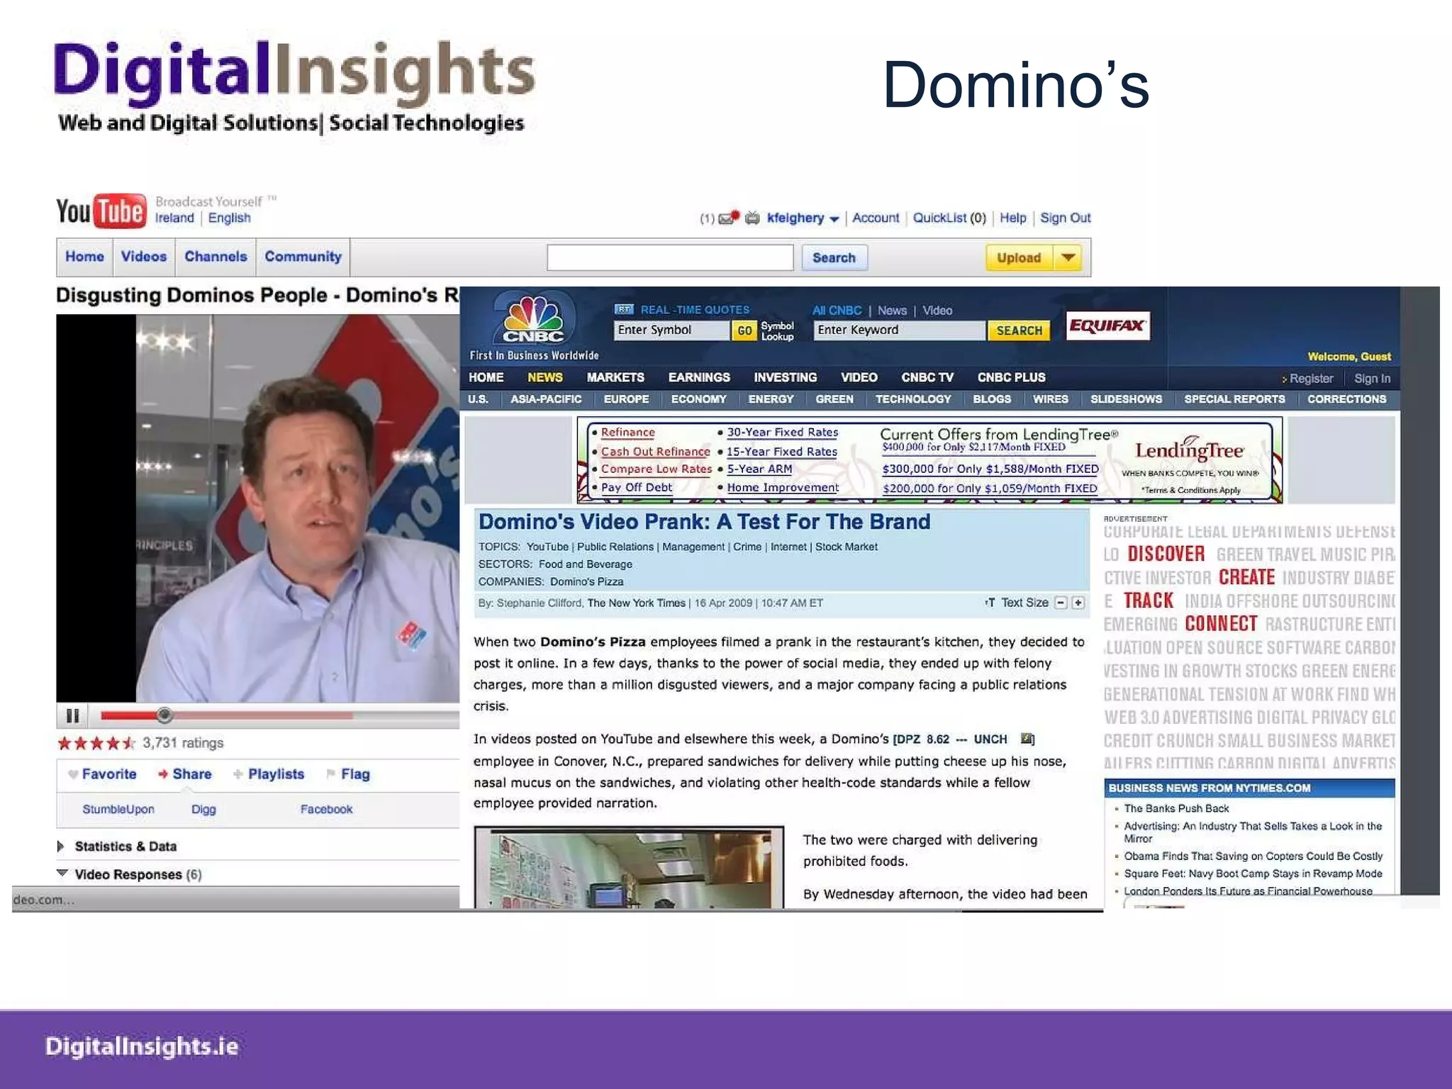Image resolution: width=1452 pixels, height=1089 pixels.
Task: Click the Enter Symbol field
Action: (671, 330)
